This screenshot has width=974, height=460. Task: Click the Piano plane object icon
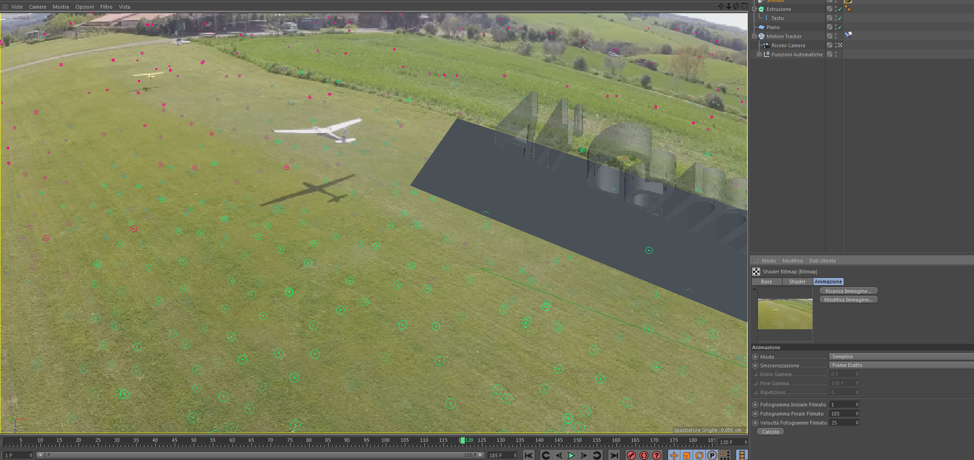762,27
